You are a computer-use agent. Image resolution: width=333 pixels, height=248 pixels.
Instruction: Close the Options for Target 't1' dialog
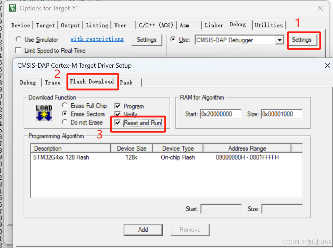click(320, 8)
